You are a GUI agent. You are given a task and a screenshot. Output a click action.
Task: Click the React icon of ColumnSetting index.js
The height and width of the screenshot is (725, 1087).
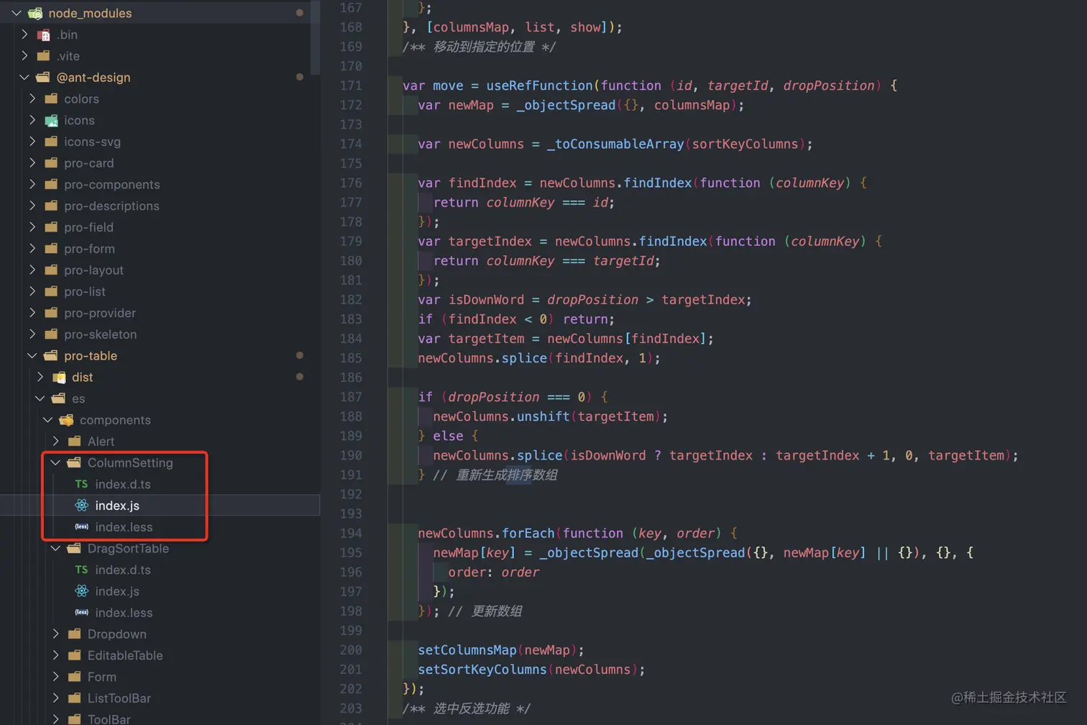82,506
